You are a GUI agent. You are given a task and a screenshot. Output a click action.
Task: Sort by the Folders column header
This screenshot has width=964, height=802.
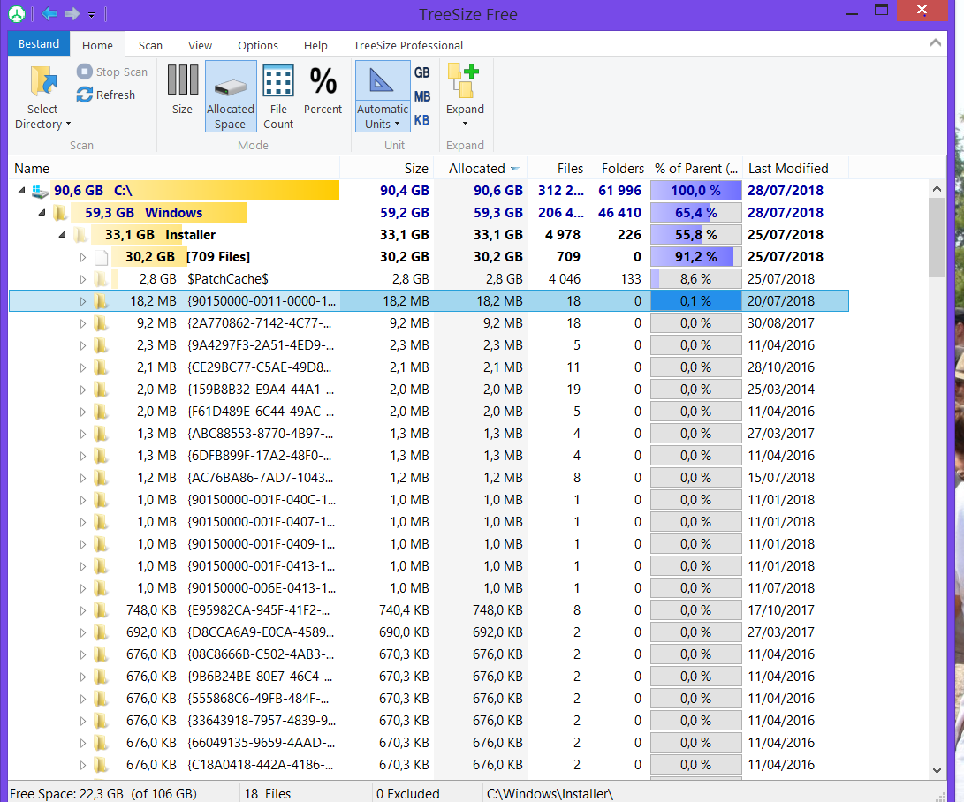(619, 169)
